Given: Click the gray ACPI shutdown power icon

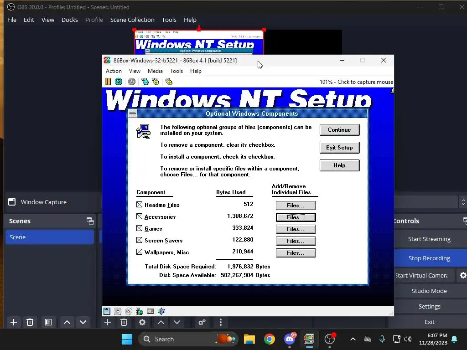Looking at the screenshot, I should (132, 82).
